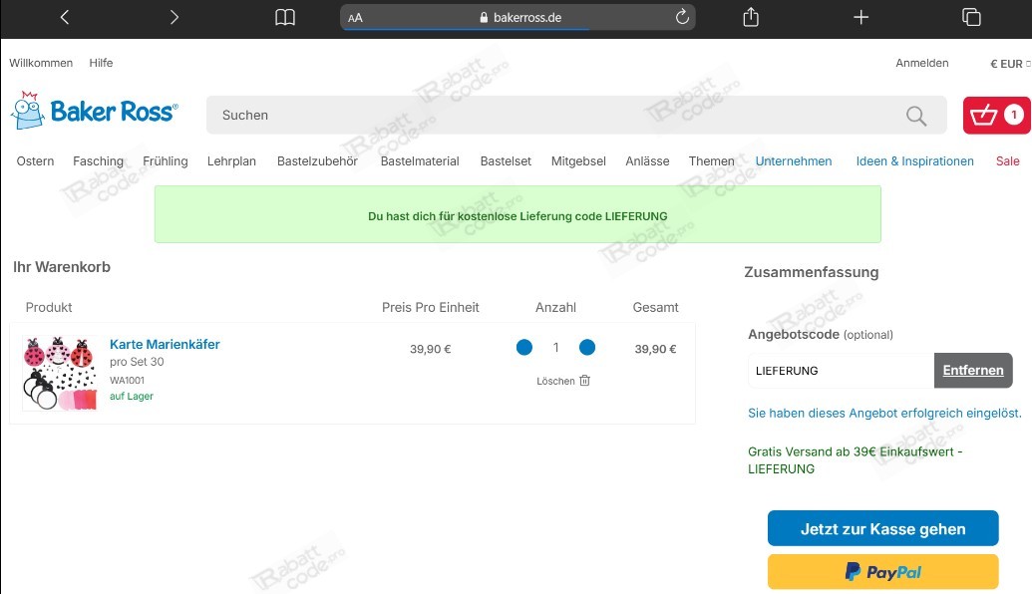The image size is (1032, 594).
Task: Navigate back with the back arrow
Action: tap(63, 17)
